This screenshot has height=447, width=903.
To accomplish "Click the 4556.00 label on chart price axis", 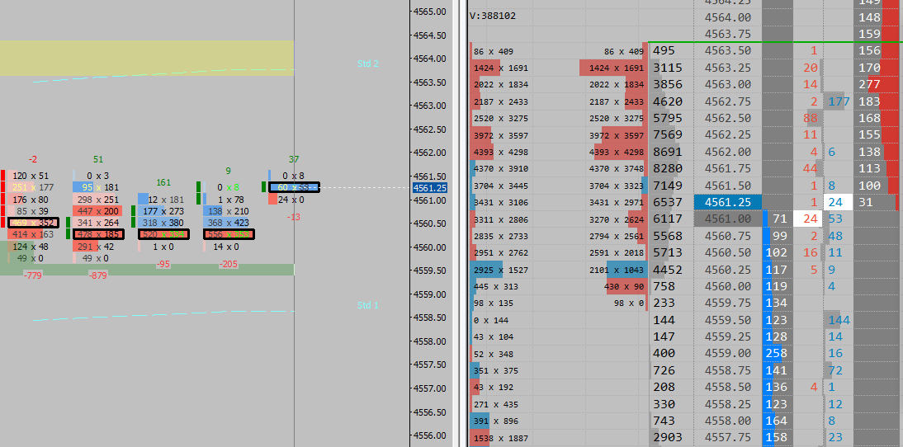I will (x=430, y=435).
